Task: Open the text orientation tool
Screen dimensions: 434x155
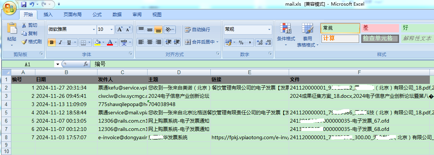Action: click(x=169, y=29)
